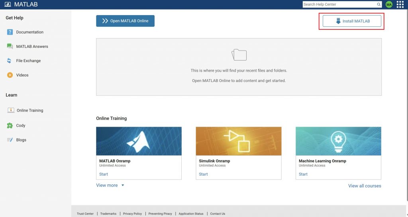Open Blogs from the sidebar
This screenshot has height=217, width=408.
click(21, 140)
